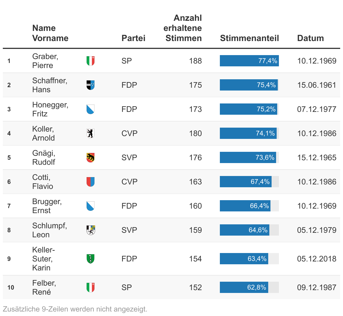The width and height of the screenshot is (343, 316).
Task: Click the green St. Gallen crest beside Keller-Suter
Action: (x=91, y=259)
